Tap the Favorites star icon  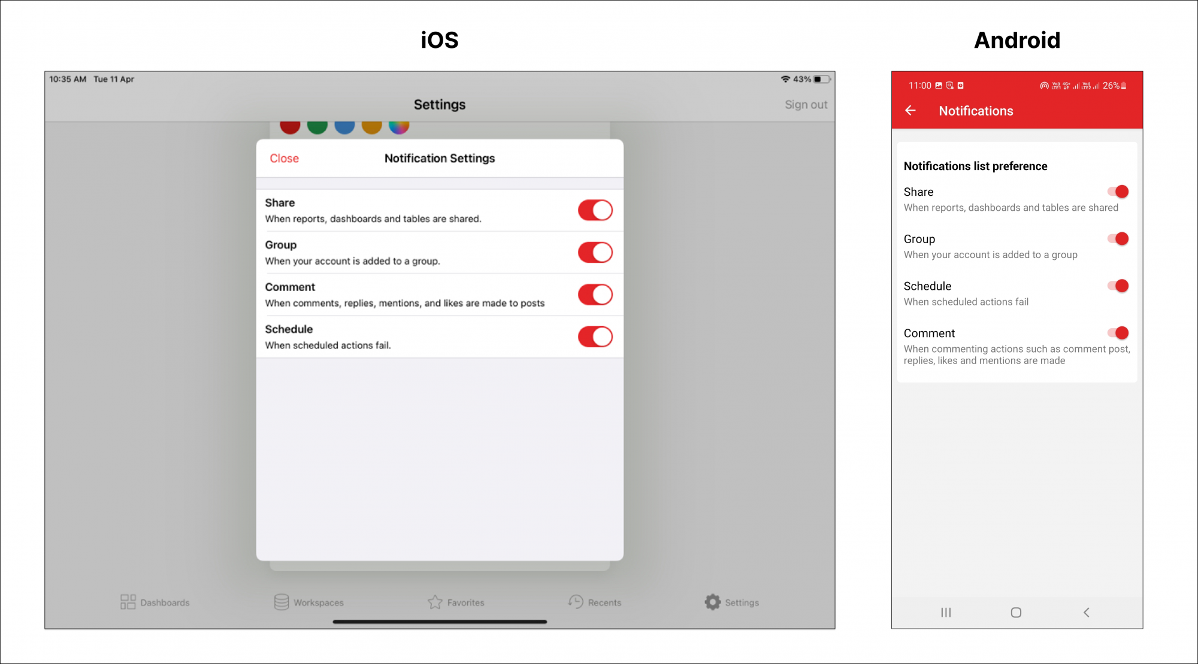(435, 602)
